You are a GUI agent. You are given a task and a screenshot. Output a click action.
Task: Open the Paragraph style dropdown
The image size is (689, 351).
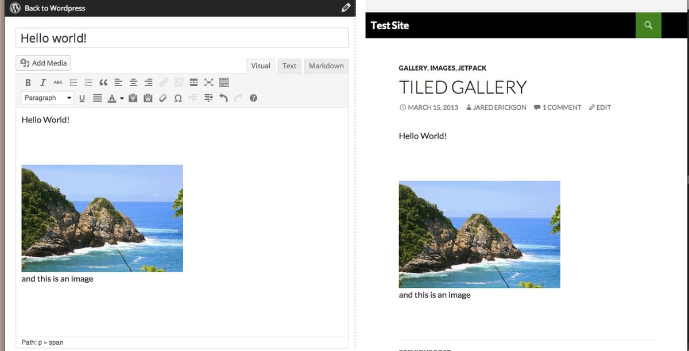pos(46,98)
